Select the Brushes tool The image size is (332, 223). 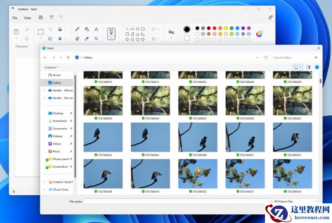(111, 32)
